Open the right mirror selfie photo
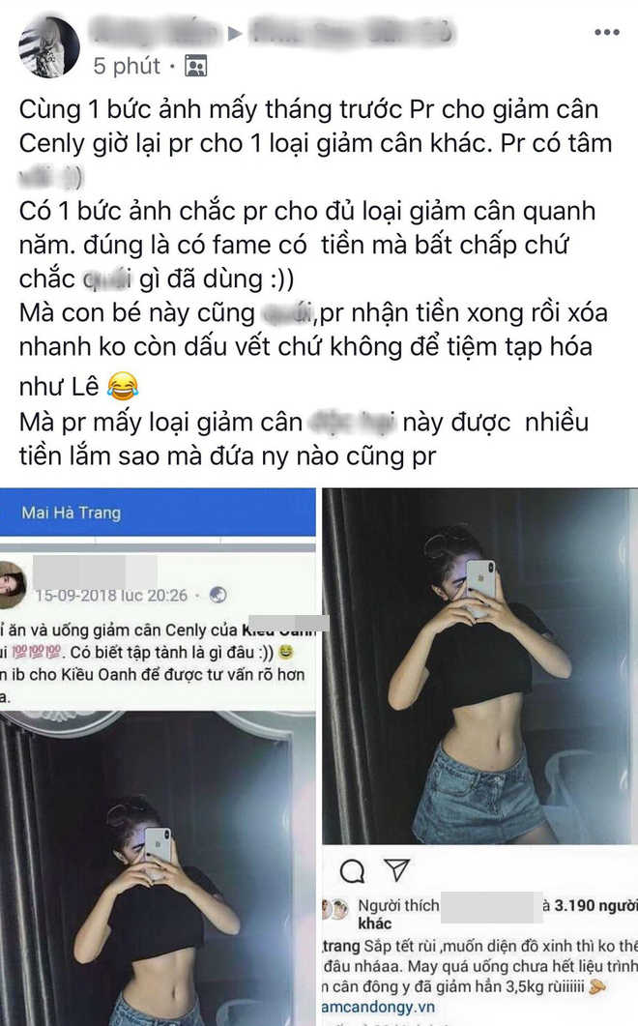The height and width of the screenshot is (1026, 638). click(479, 666)
